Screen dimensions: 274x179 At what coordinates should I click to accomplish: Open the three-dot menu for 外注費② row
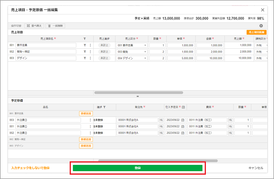point(90,133)
